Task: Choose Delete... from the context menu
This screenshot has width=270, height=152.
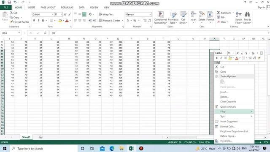Action: [x=234, y=97]
